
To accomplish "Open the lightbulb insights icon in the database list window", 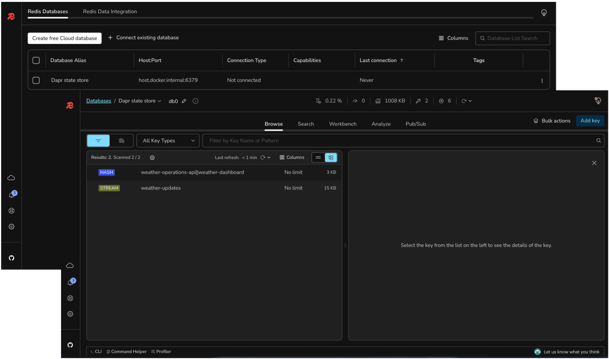I will (544, 13).
